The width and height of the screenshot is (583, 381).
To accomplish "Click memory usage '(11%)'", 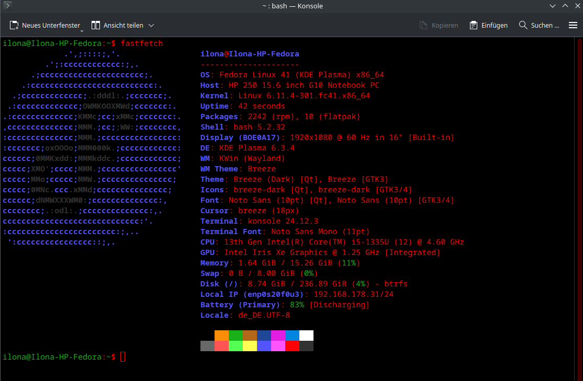I will click(349, 263).
